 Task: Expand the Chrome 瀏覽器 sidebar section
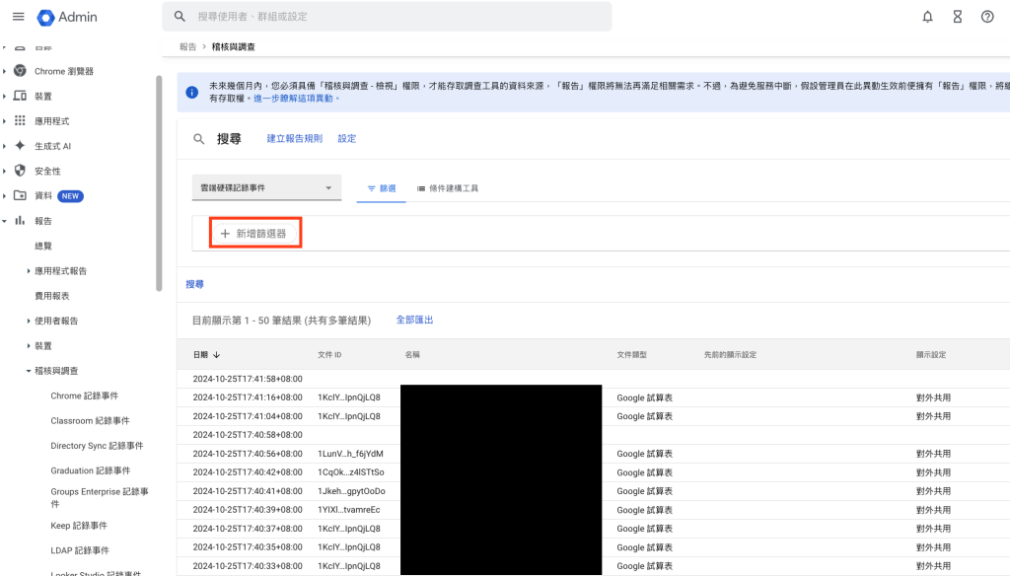(5, 71)
